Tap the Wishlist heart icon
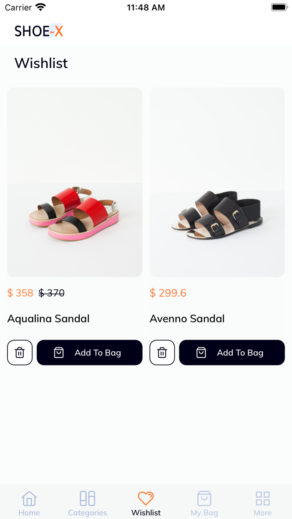This screenshot has width=292, height=519. point(146,498)
